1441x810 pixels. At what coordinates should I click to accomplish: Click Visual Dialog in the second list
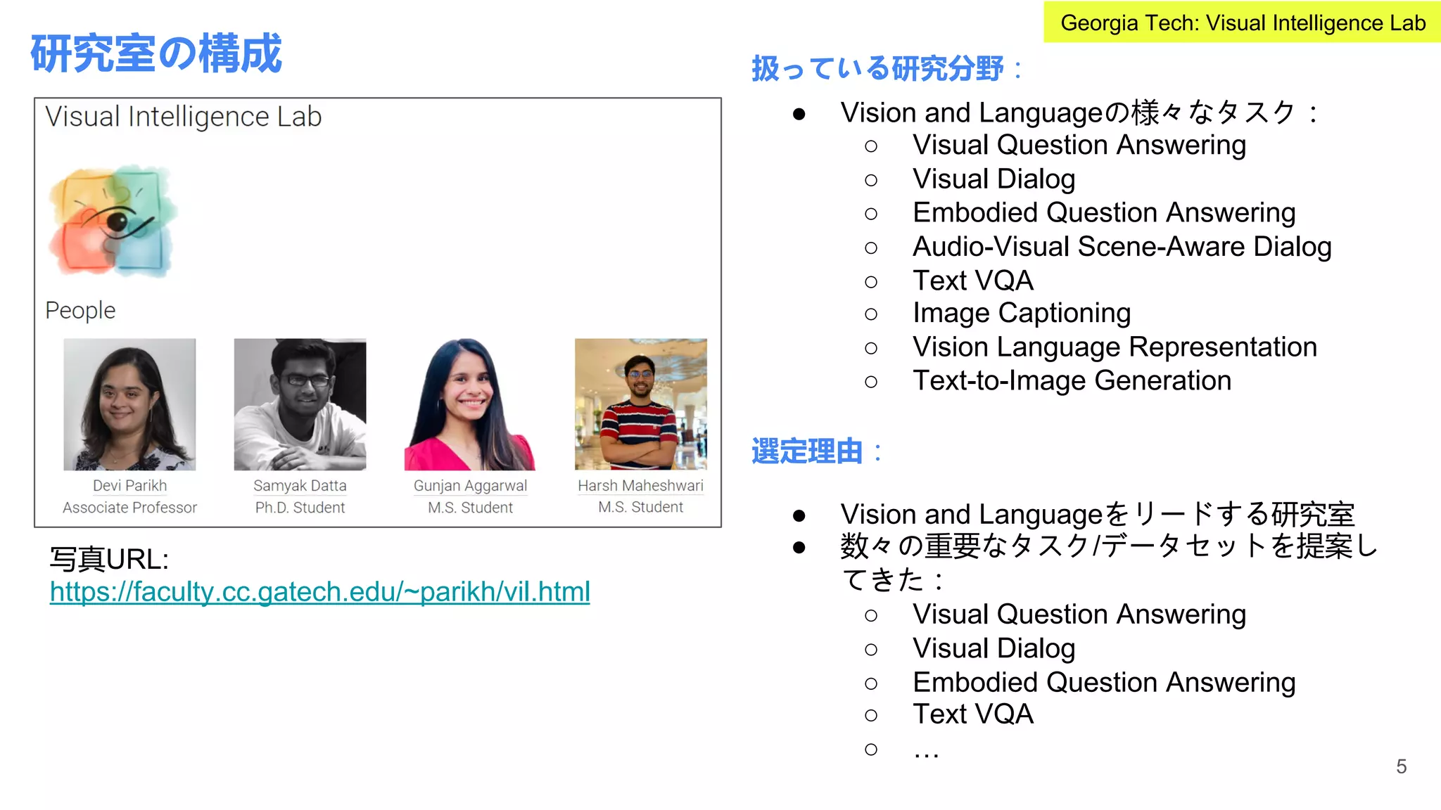point(994,648)
